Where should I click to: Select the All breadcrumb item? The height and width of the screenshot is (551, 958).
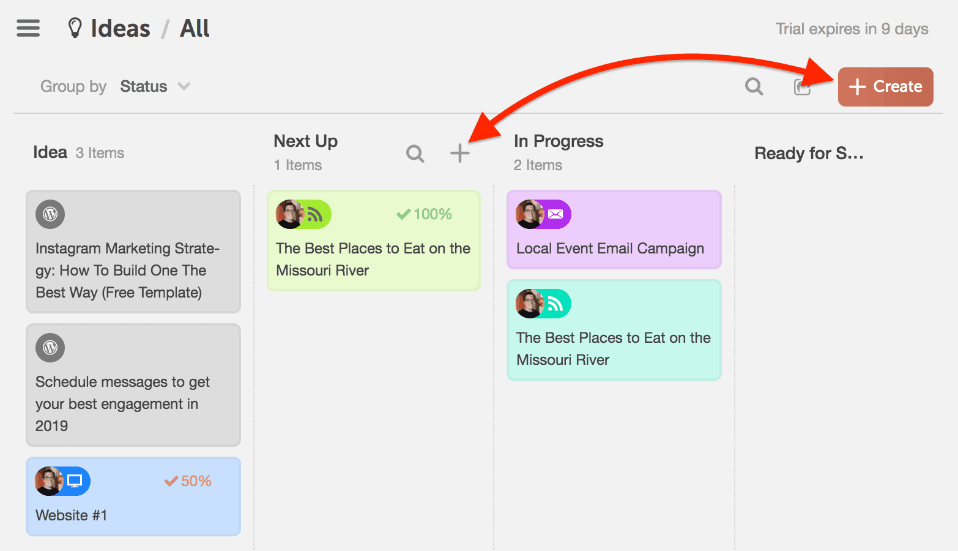coord(195,28)
